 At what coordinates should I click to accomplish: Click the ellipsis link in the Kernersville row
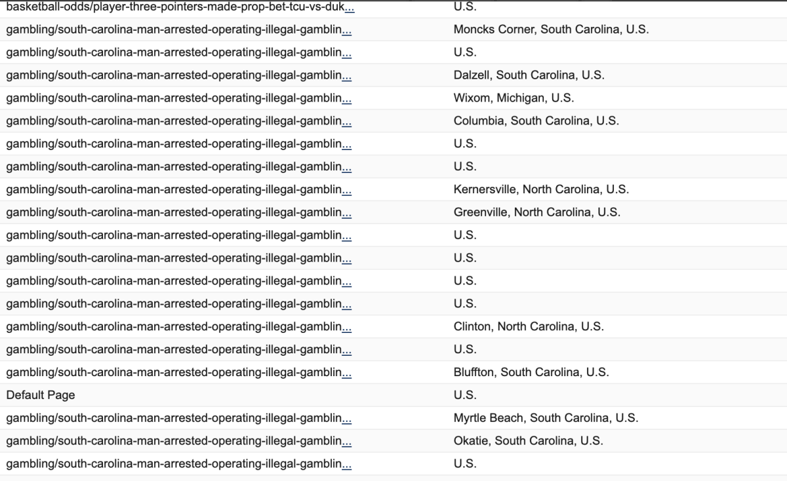tap(346, 190)
